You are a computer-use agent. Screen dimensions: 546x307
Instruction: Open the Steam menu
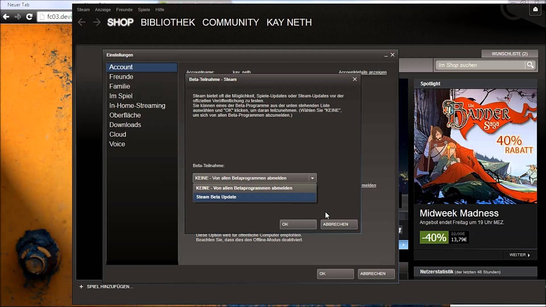[x=83, y=9]
